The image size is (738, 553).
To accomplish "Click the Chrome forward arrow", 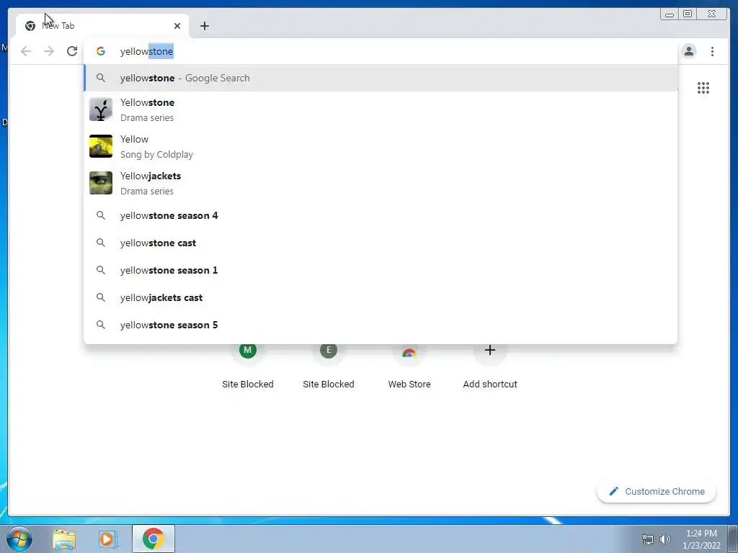I will coord(49,51).
